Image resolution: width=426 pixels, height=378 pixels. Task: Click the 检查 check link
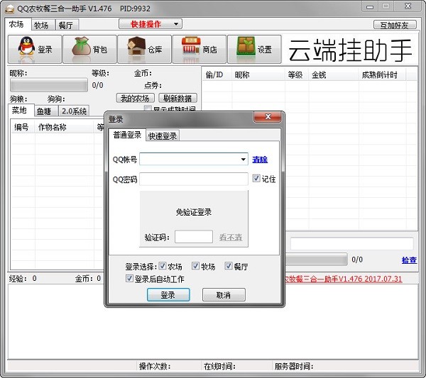tap(409, 260)
